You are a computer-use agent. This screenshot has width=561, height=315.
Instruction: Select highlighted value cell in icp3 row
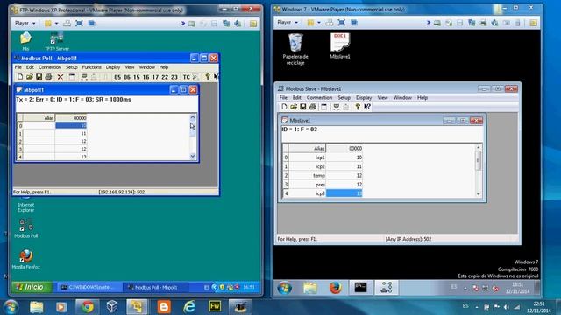(344, 193)
